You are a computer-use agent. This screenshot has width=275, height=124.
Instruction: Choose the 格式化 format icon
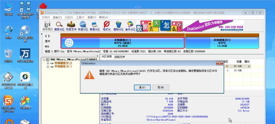pos(107,26)
